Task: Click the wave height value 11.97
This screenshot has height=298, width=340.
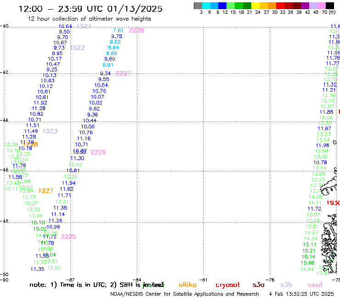Action: (x=324, y=128)
